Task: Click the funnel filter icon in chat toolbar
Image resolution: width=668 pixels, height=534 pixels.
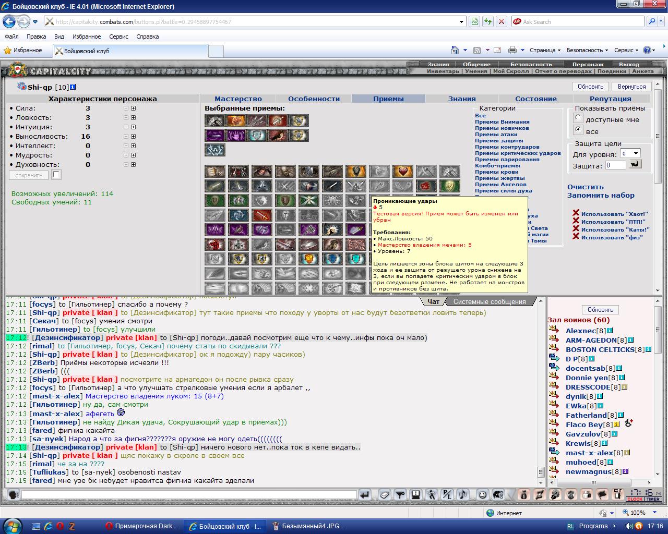Action: point(400,494)
